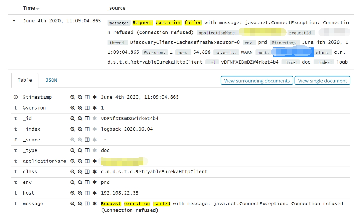Toggle the class column in table
The image size is (356, 214).
pos(87,172)
